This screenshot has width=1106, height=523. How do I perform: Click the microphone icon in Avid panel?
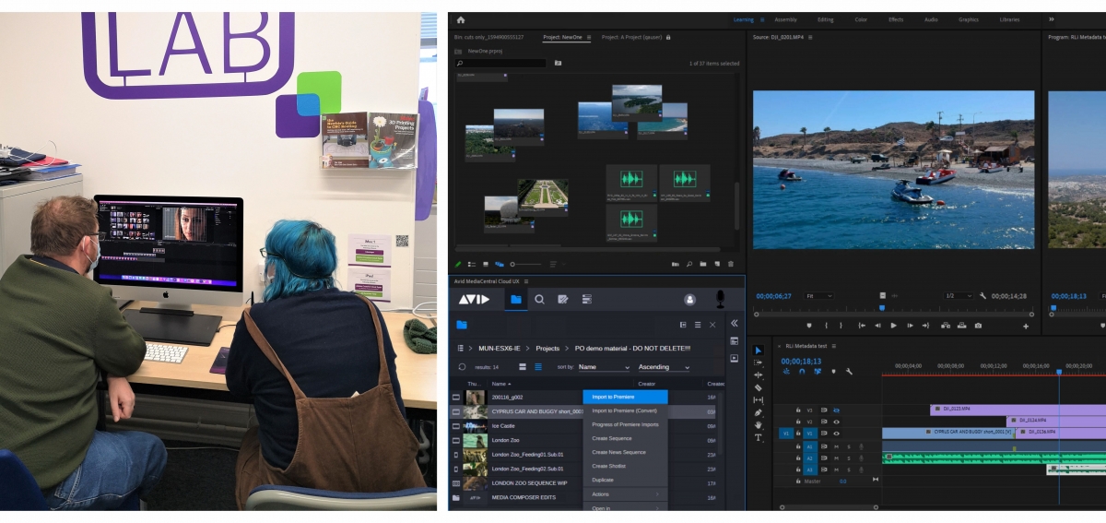[x=721, y=299]
